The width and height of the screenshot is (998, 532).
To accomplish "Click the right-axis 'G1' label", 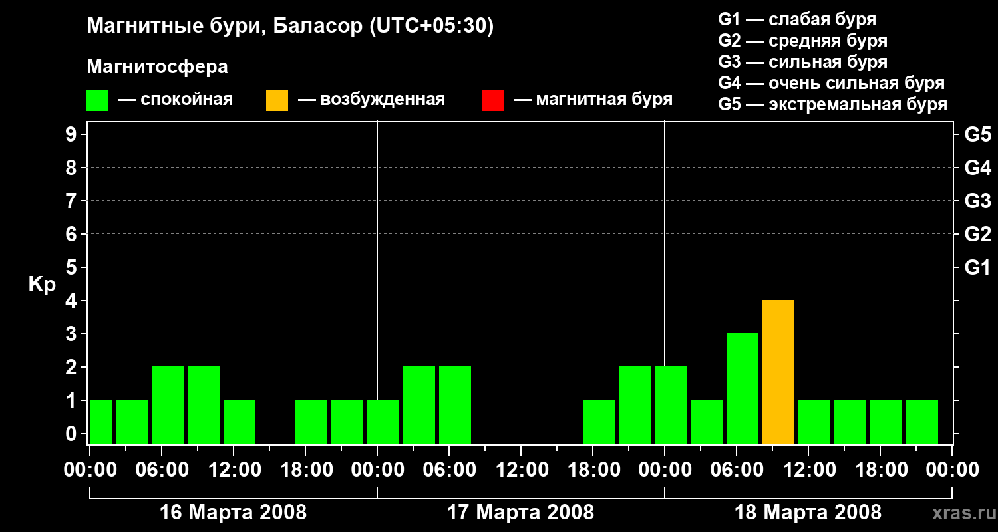I will 978,267.
